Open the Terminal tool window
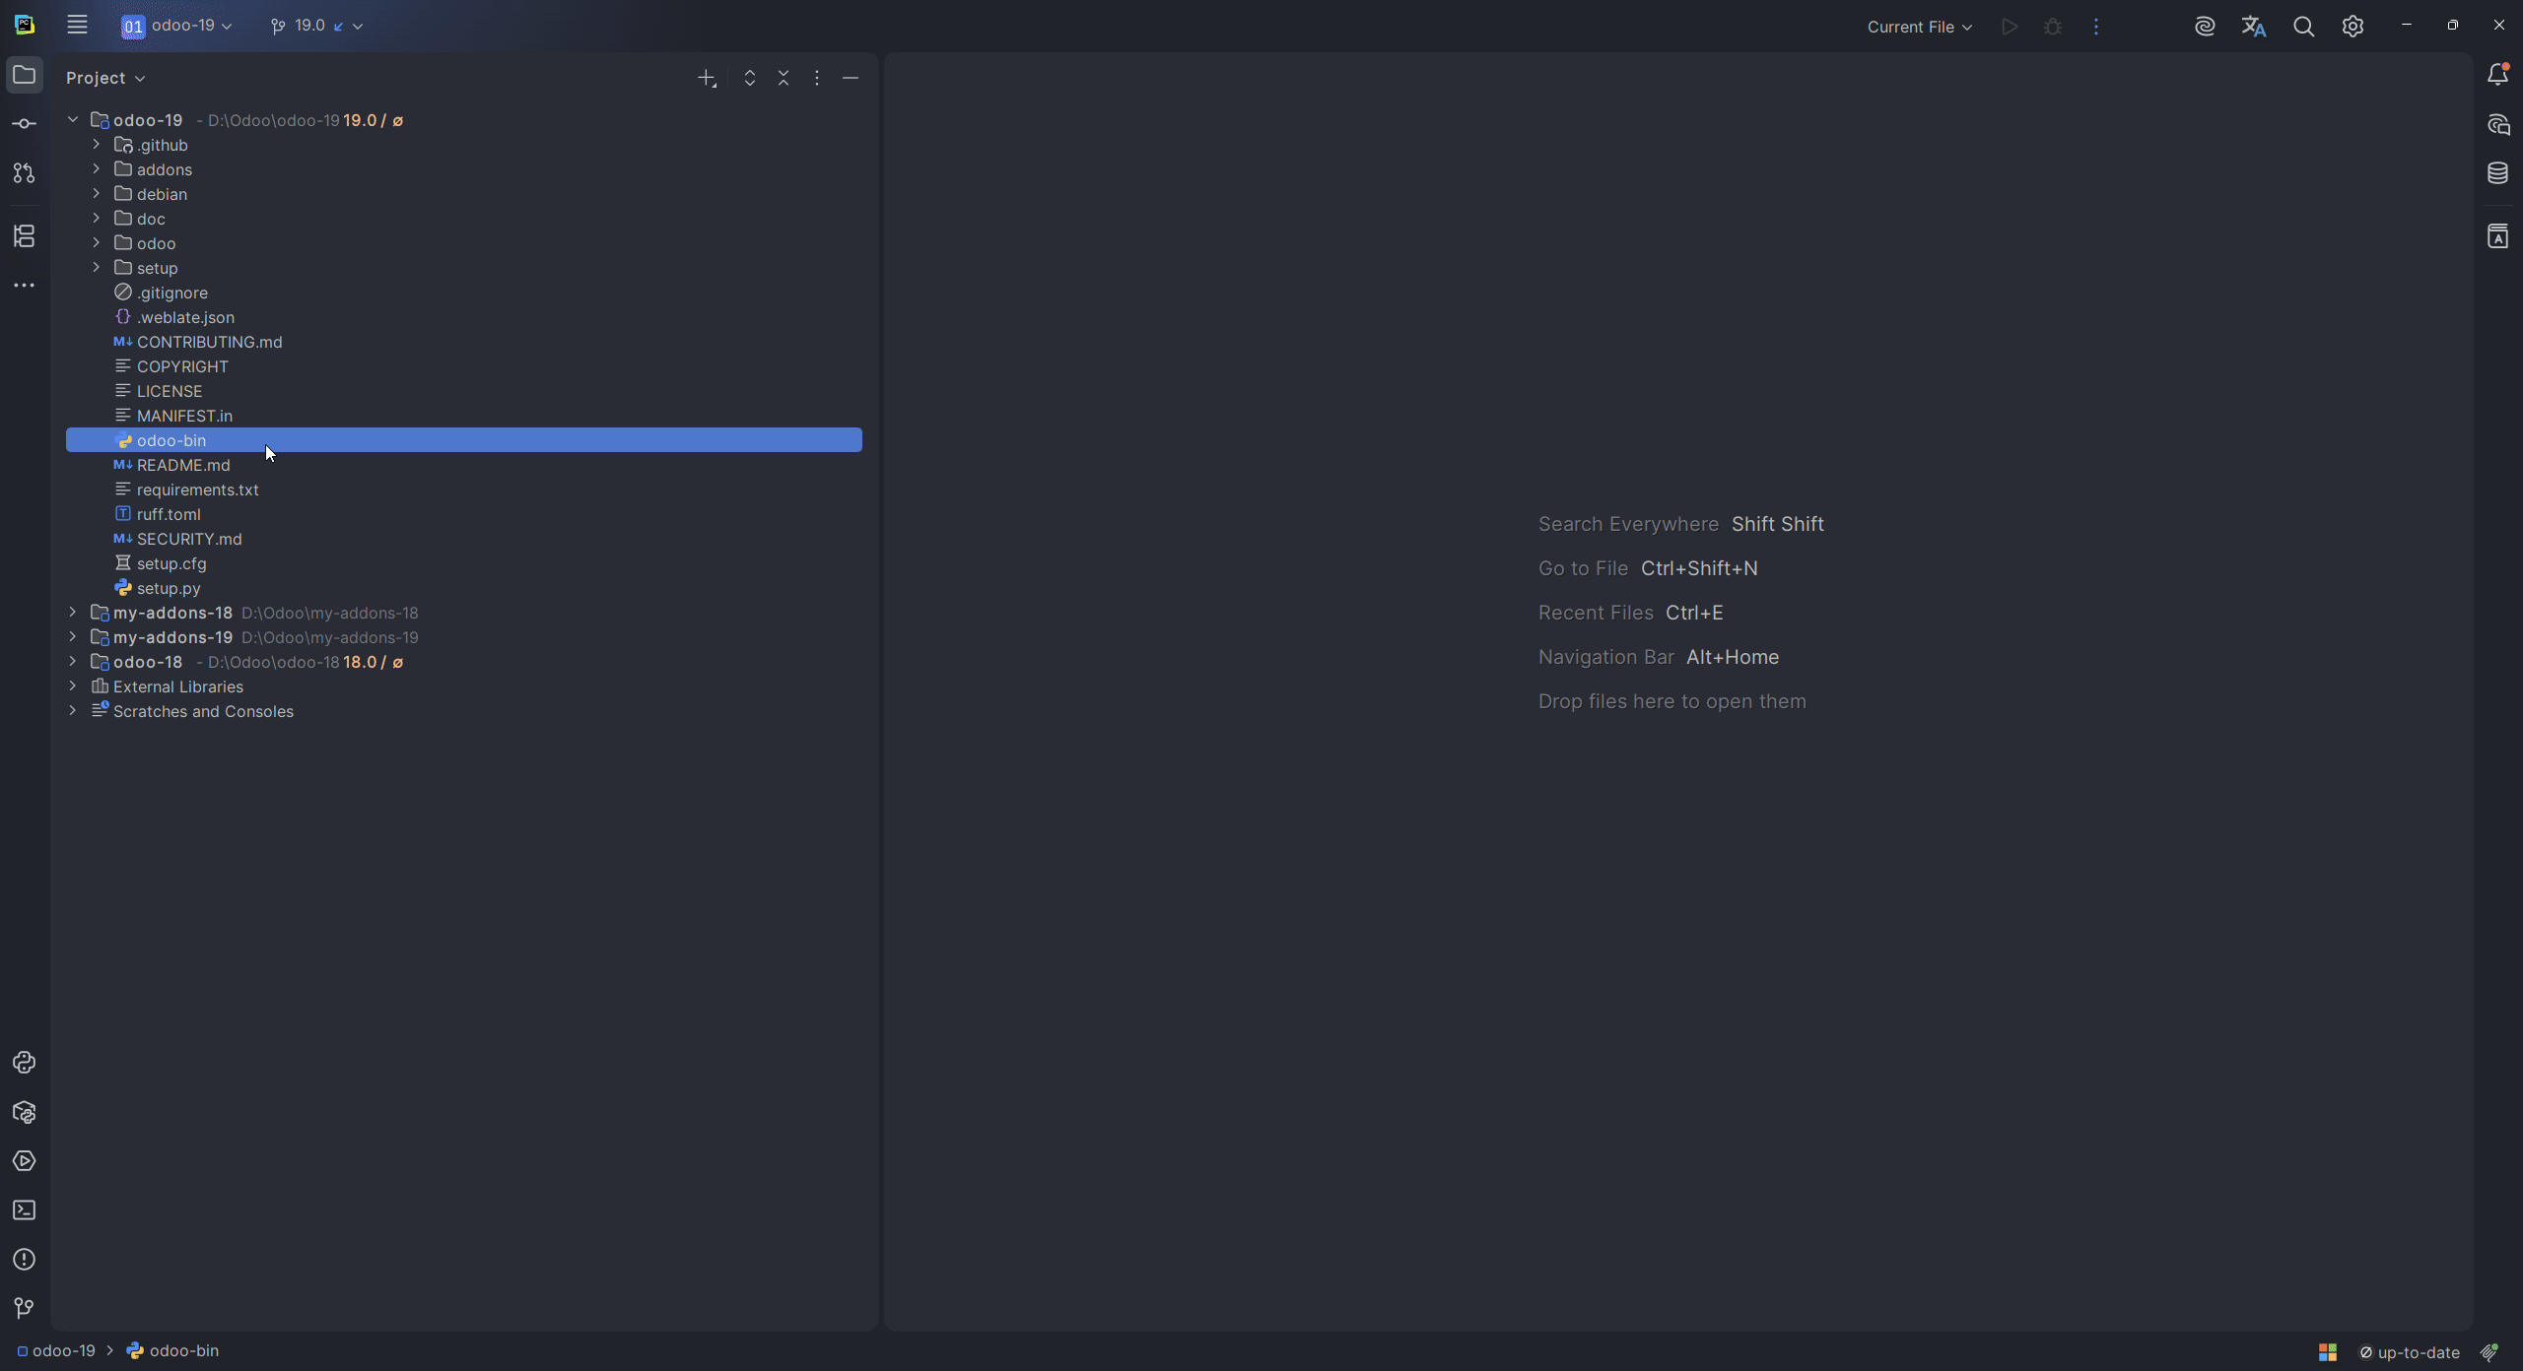 [x=25, y=1210]
